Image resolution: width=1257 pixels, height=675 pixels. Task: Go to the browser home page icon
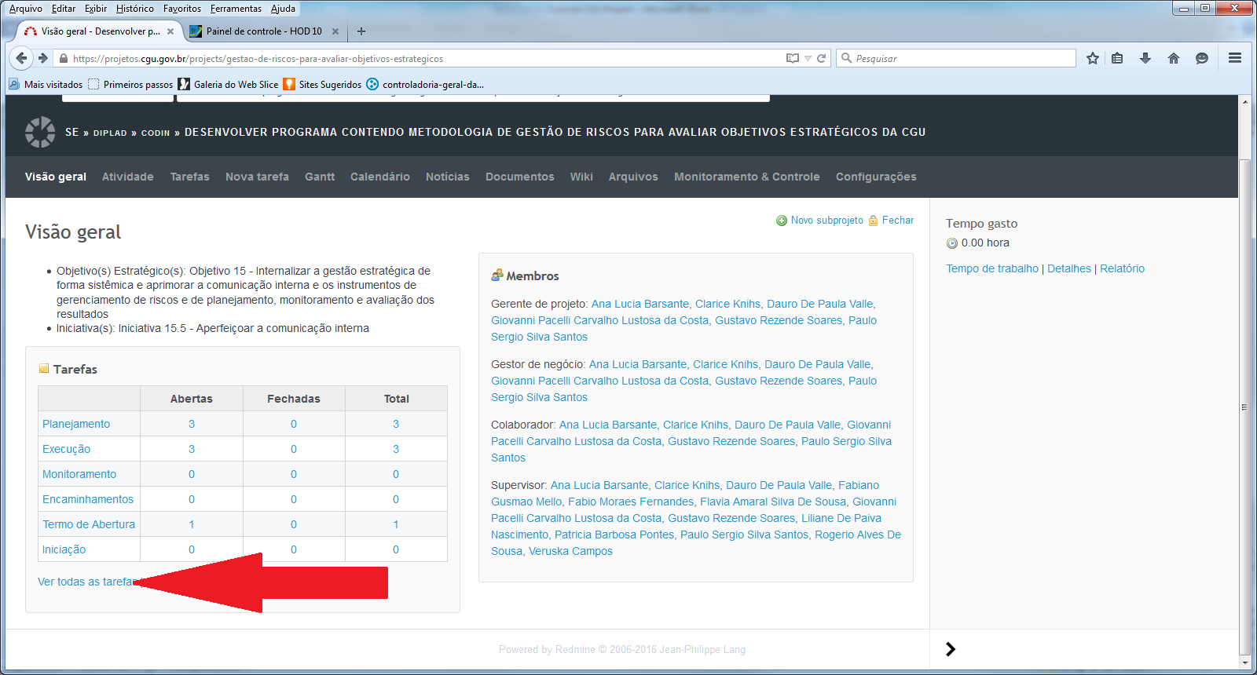(x=1174, y=58)
